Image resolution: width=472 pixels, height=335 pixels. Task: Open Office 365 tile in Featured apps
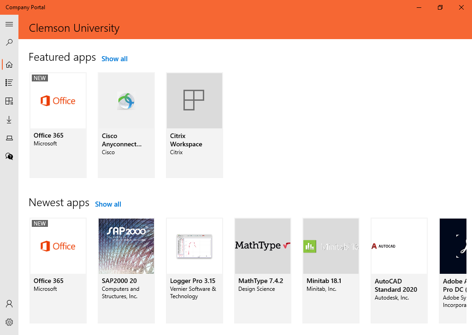tap(58, 125)
